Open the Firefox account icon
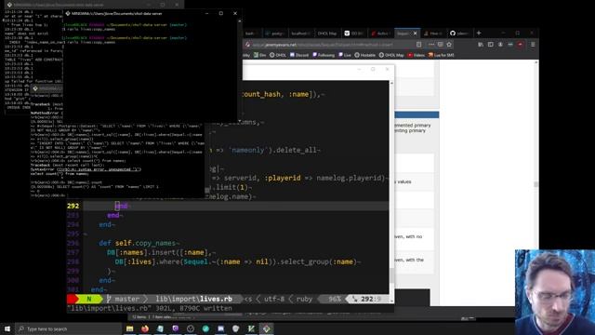 (x=500, y=45)
